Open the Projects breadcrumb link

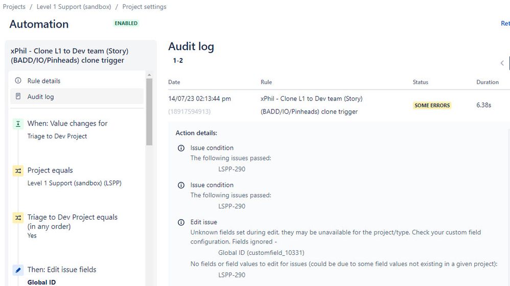point(14,7)
